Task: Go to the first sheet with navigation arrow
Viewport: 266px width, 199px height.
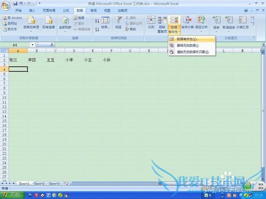Action: [2, 184]
